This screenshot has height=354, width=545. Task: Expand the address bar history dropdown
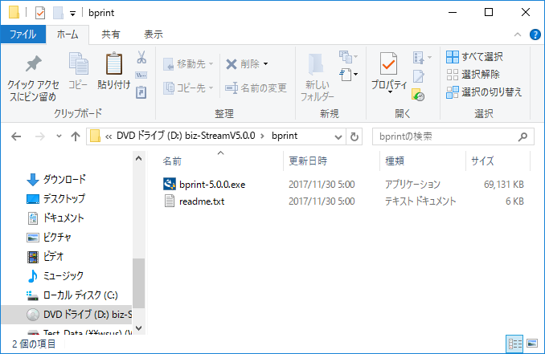[x=338, y=136]
